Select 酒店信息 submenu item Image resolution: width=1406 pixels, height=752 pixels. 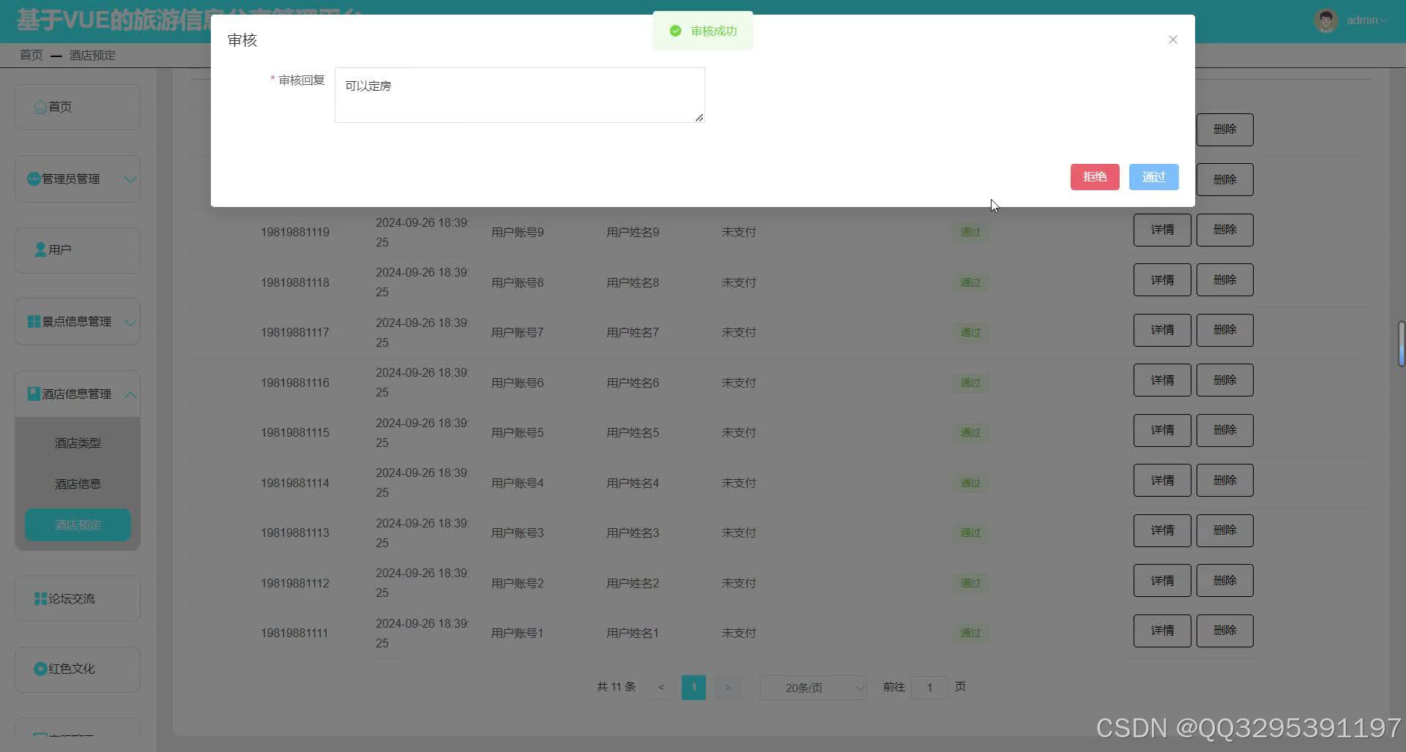click(x=78, y=484)
